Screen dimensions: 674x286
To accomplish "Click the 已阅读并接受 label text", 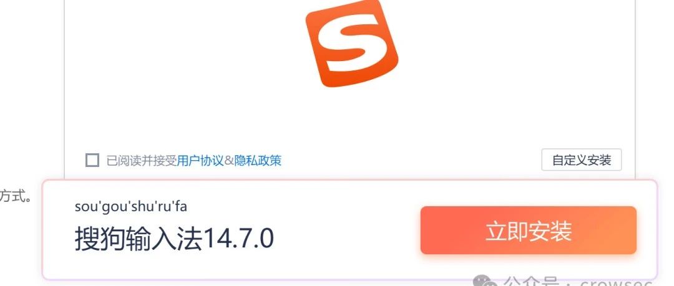I will tap(142, 161).
